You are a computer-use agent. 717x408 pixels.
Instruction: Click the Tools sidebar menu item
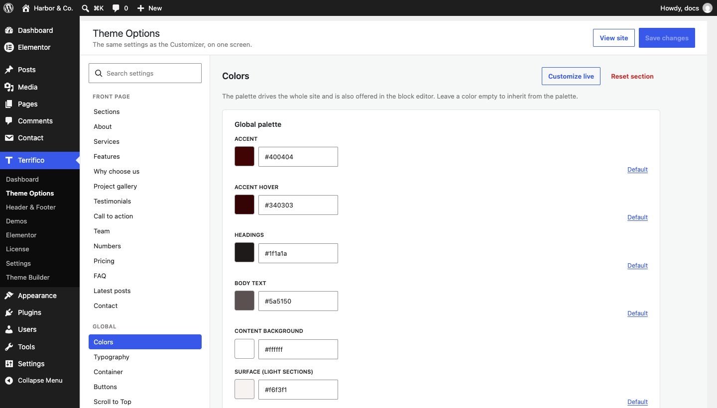pos(40,347)
